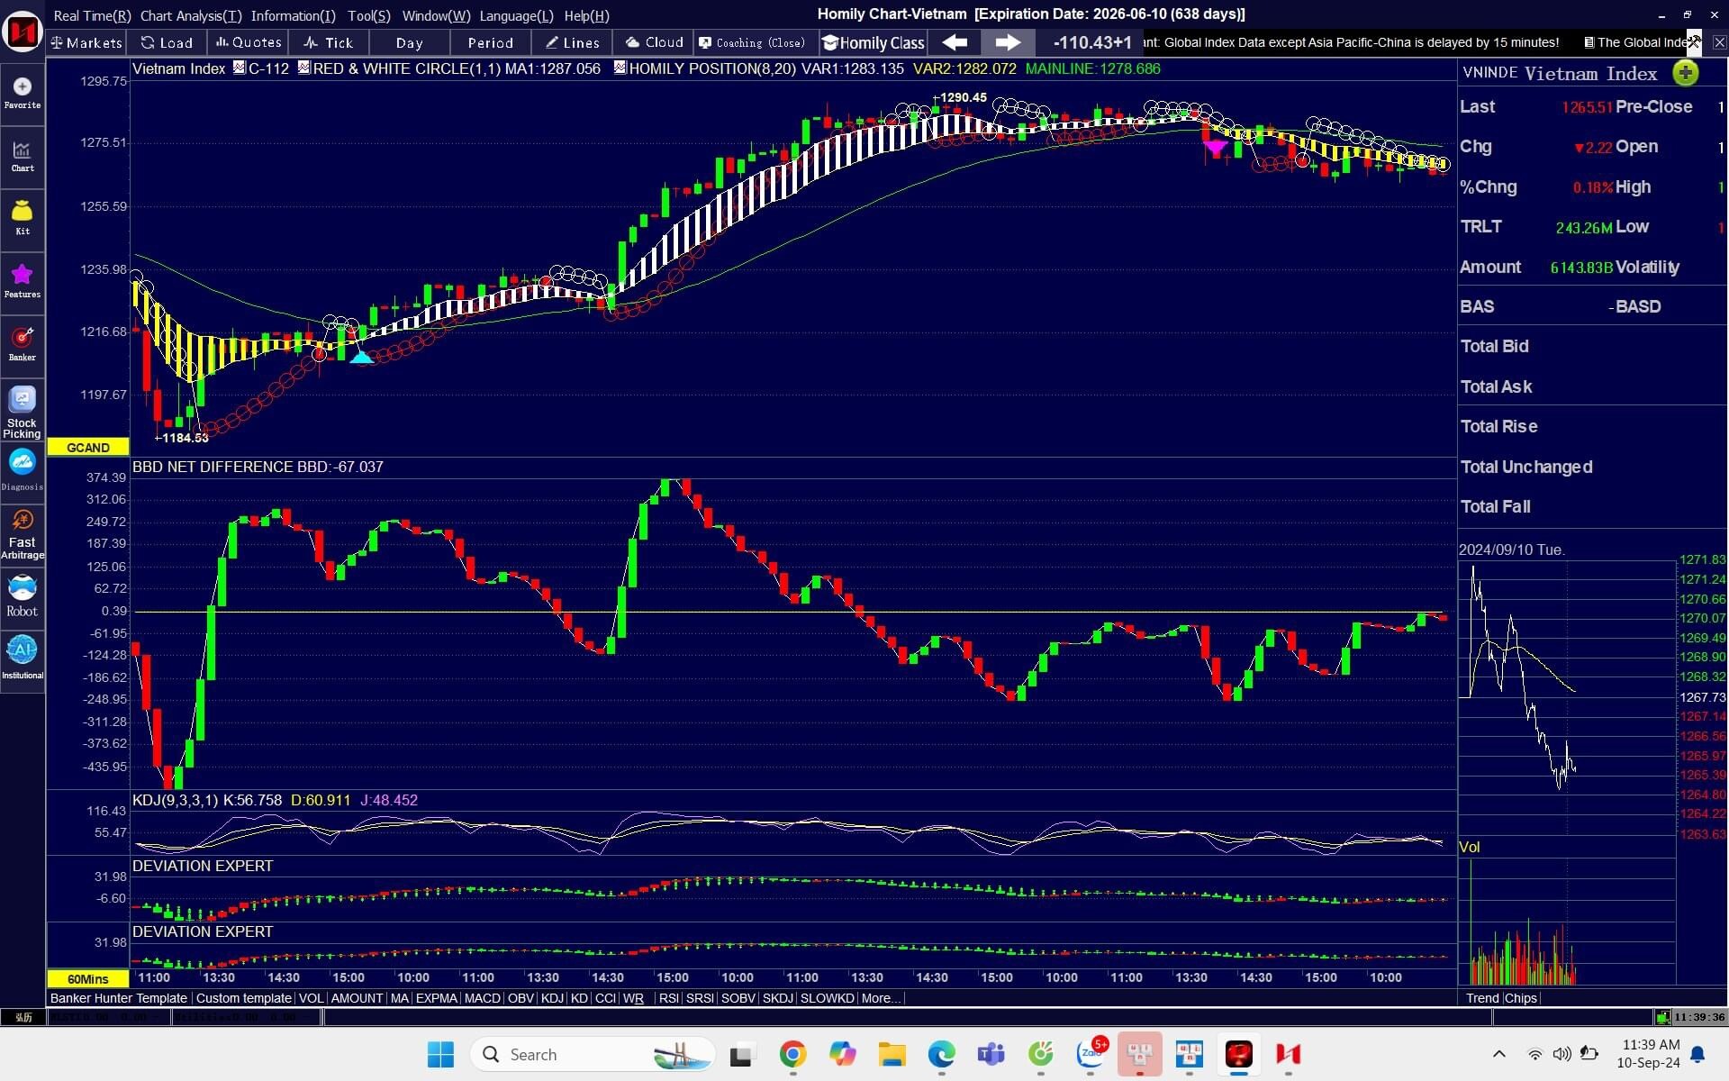The width and height of the screenshot is (1729, 1081).
Task: Open Chart Analysis(T) menu
Action: point(191,15)
